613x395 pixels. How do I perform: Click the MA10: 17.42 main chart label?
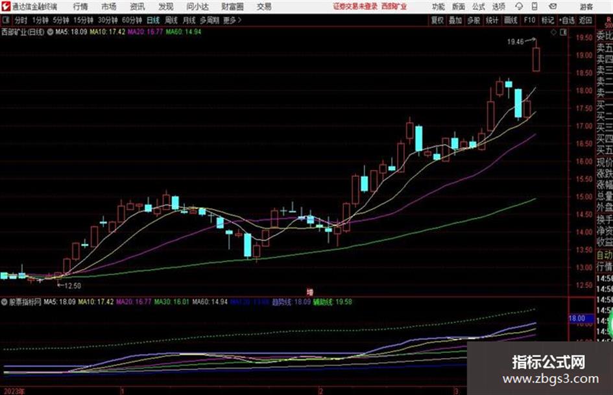(108, 32)
